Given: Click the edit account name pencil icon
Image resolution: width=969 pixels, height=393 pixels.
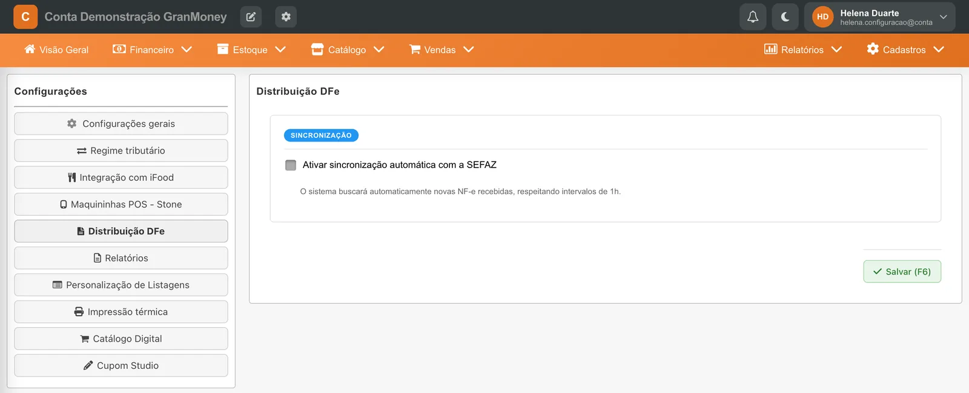Looking at the screenshot, I should coord(251,17).
